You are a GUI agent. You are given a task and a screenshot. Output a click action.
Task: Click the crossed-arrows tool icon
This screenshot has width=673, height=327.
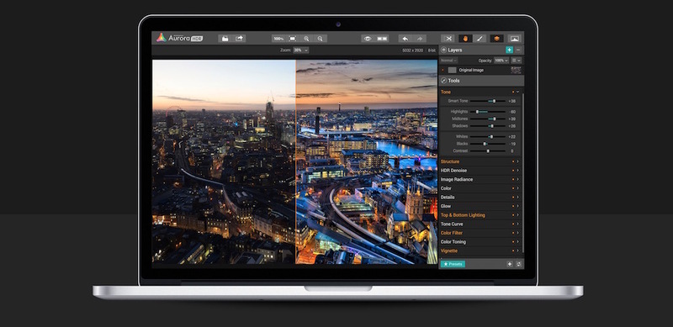(x=448, y=39)
